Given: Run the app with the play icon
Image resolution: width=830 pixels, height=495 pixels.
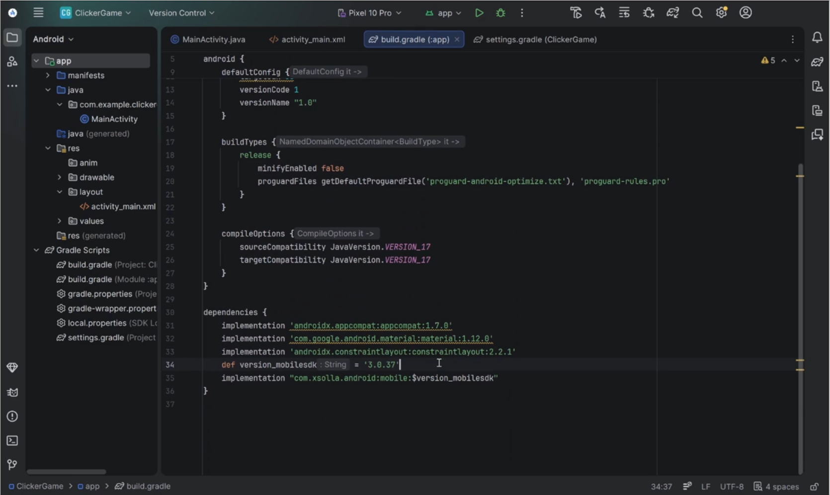Looking at the screenshot, I should 479,13.
